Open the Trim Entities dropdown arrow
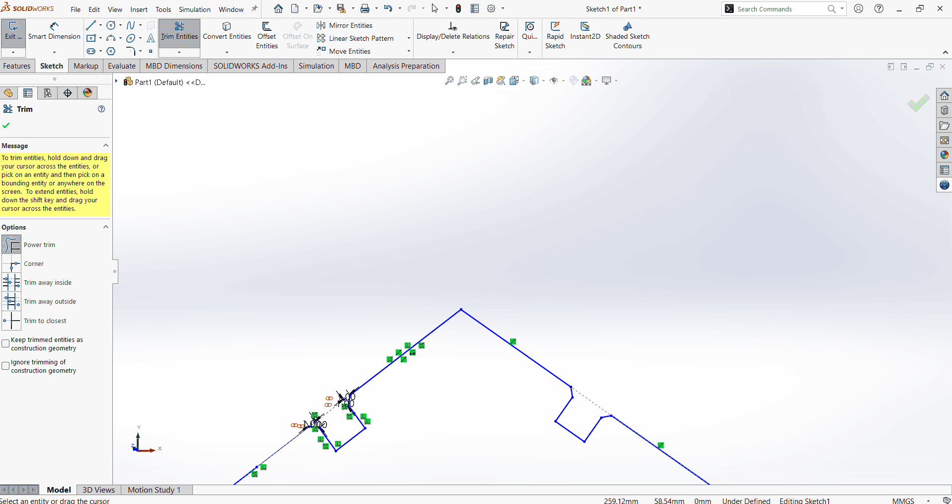 coord(179,52)
